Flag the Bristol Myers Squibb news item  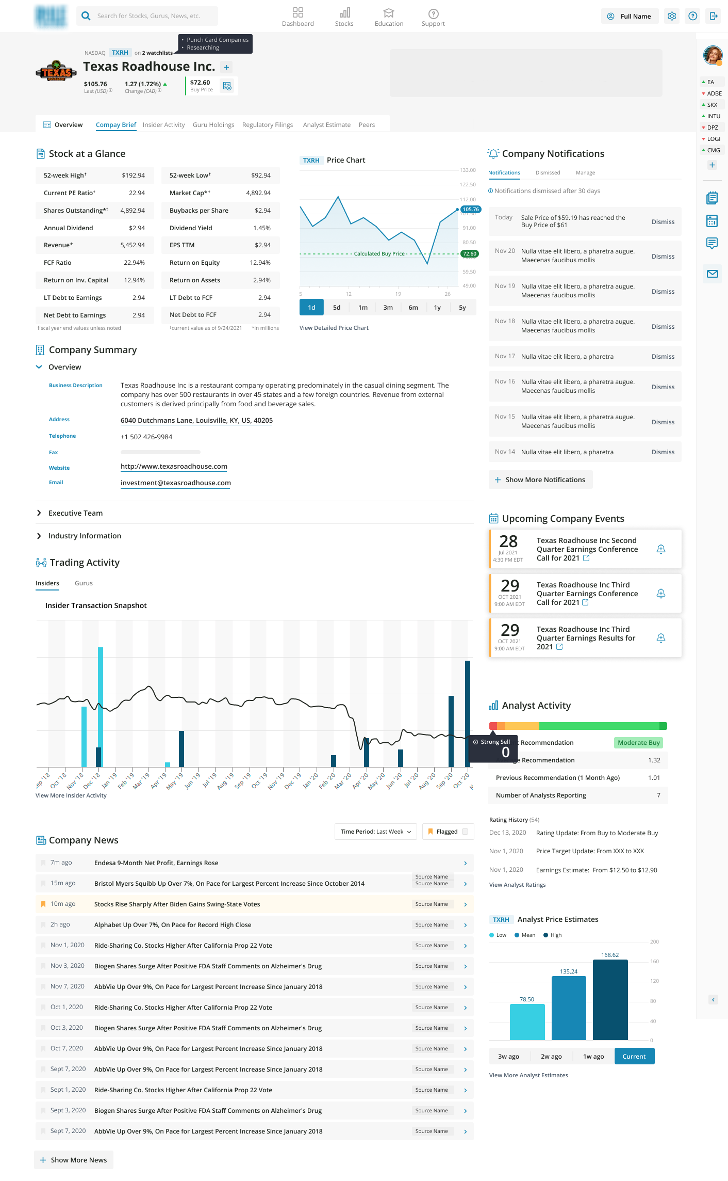(43, 884)
